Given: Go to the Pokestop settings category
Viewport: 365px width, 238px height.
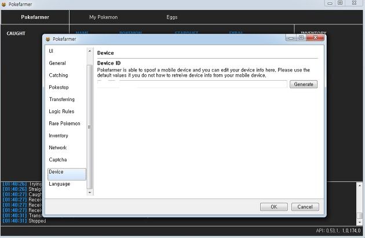Looking at the screenshot, I should point(59,88).
